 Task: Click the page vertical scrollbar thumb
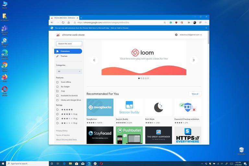208,38
